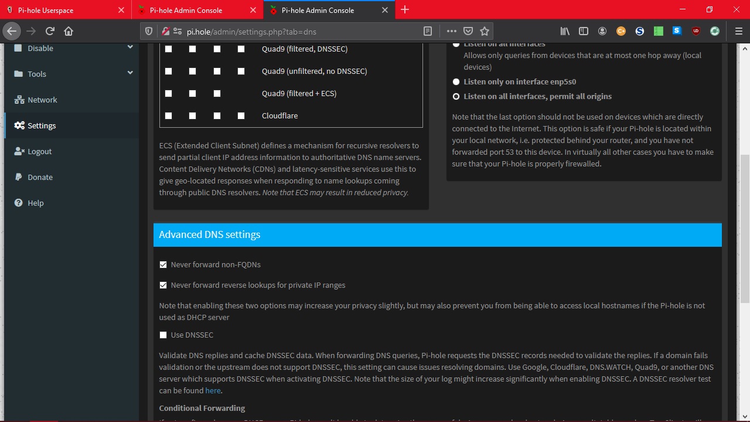Click the DNSSEC test 'here' link
The image size is (750, 422).
tap(213, 390)
